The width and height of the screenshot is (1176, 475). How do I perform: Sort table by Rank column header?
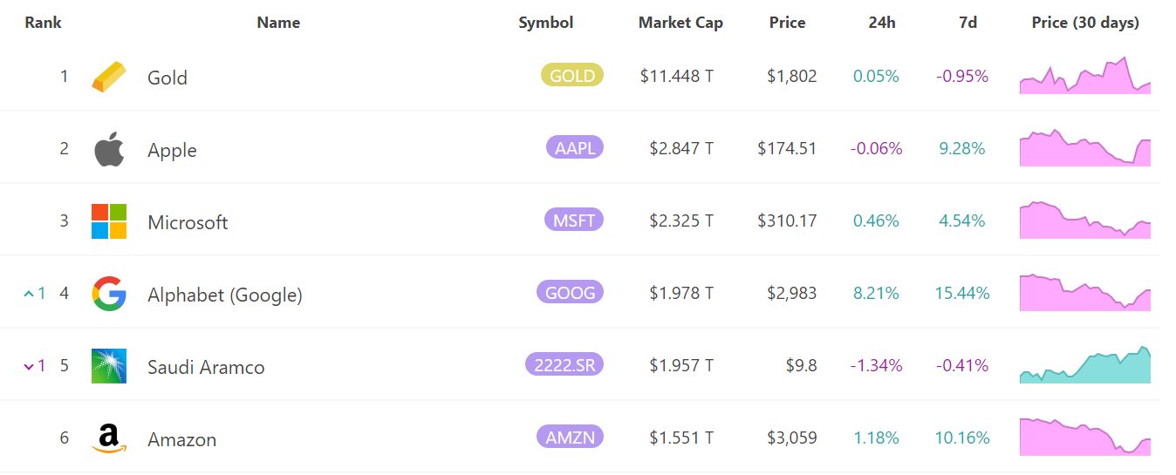tap(43, 23)
